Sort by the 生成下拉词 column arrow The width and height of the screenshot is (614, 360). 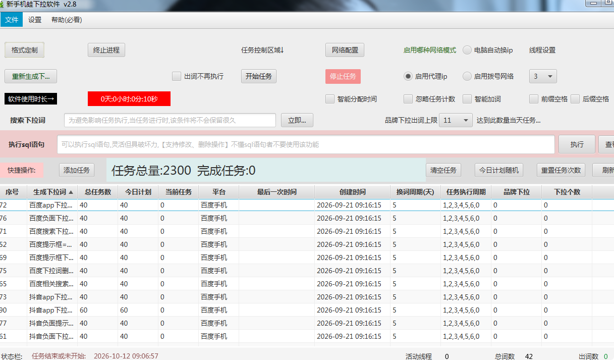click(x=71, y=192)
